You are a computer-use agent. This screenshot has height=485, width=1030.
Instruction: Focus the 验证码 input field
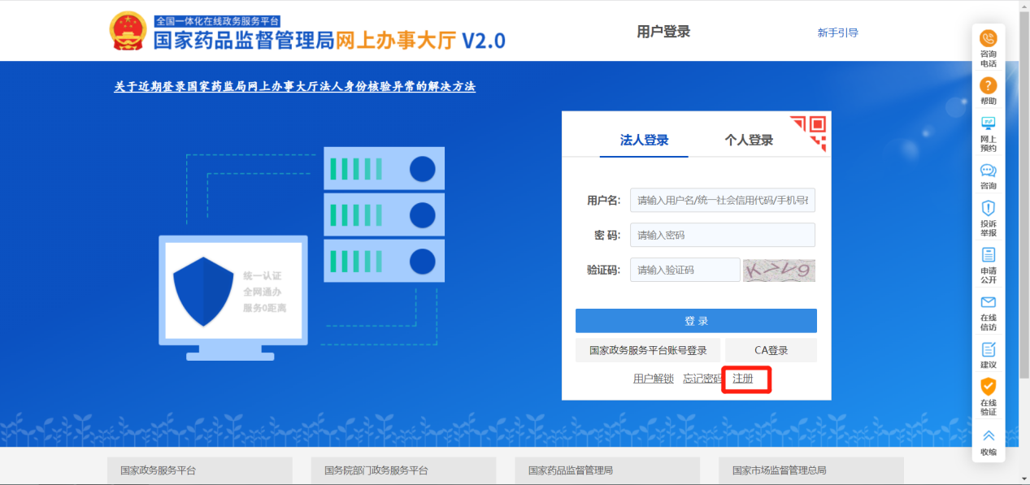coord(685,270)
